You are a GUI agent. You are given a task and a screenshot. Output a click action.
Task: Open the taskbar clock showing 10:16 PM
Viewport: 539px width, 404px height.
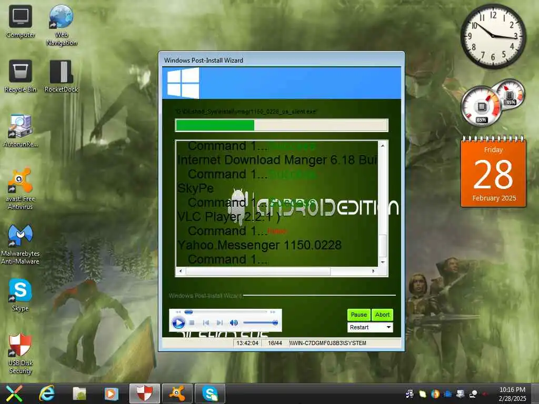[512, 393]
